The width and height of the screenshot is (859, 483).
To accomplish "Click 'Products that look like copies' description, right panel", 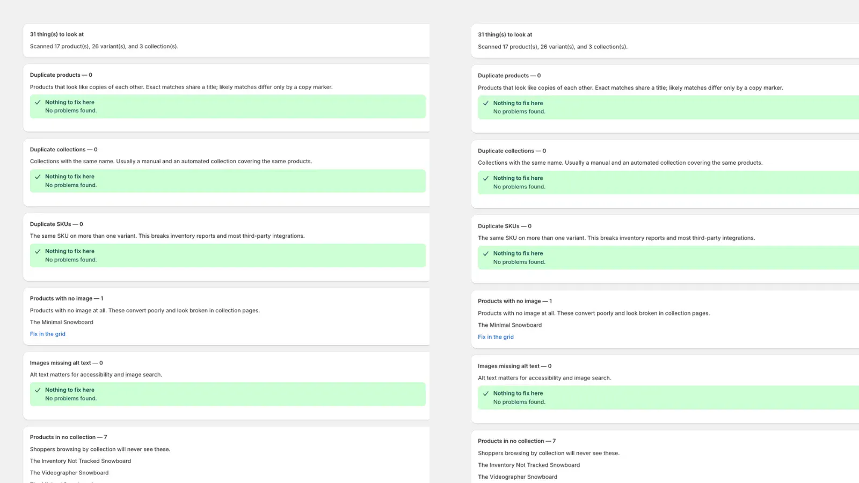I will tap(630, 87).
